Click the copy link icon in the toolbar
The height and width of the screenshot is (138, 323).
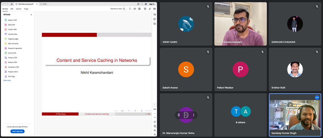click(150, 9)
